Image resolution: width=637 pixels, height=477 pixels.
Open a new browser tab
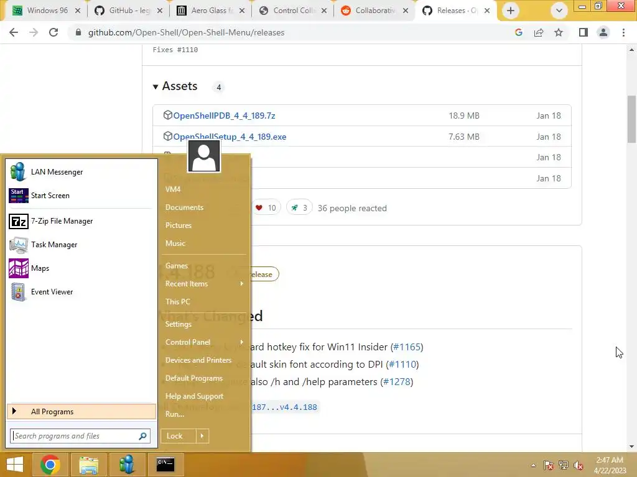tap(511, 11)
